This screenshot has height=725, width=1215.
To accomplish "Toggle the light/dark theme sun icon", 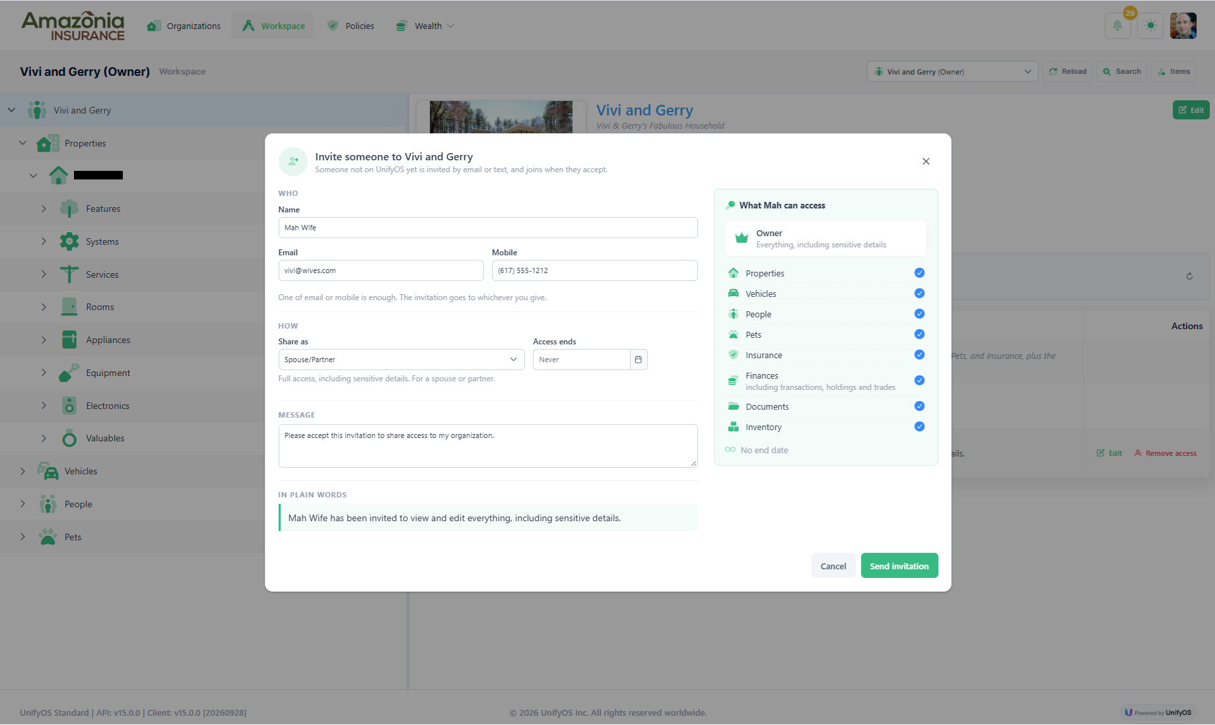I will (x=1150, y=26).
